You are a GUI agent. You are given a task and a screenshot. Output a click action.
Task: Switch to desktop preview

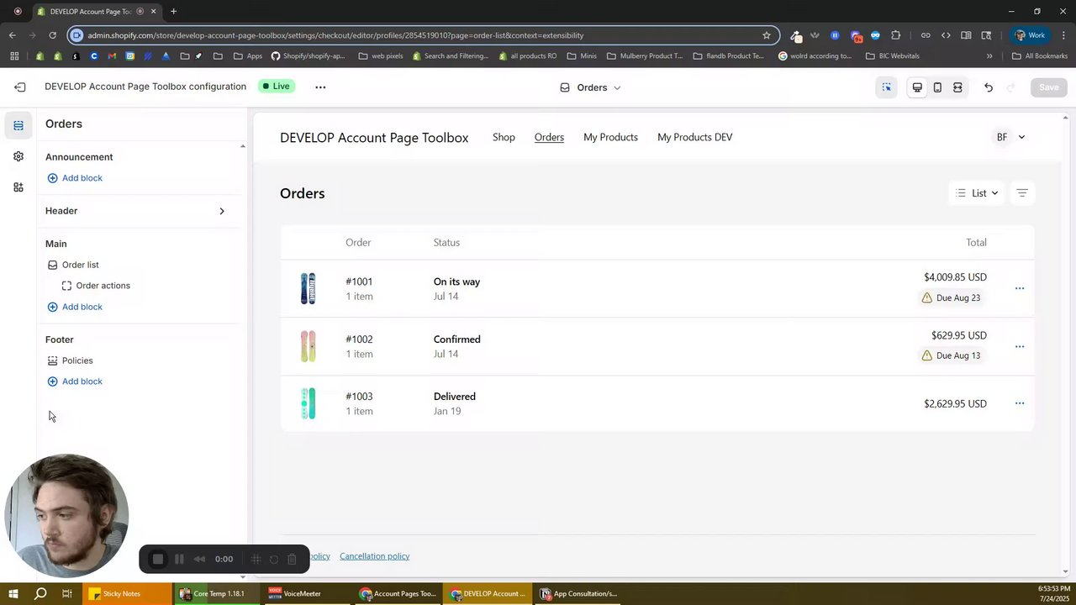coord(917,87)
